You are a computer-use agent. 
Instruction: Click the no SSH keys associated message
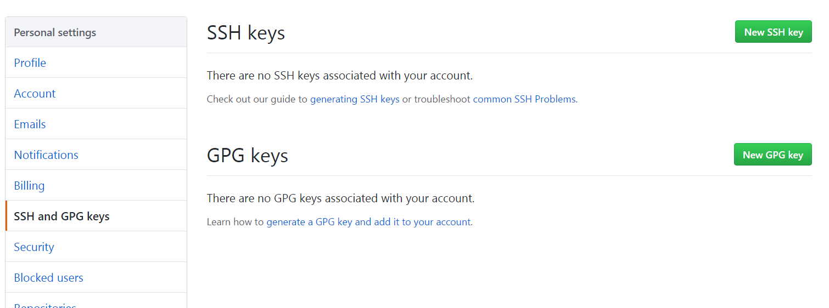[x=339, y=76]
